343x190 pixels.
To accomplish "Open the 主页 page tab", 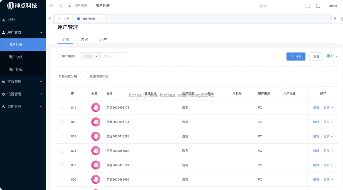I will tap(64, 19).
